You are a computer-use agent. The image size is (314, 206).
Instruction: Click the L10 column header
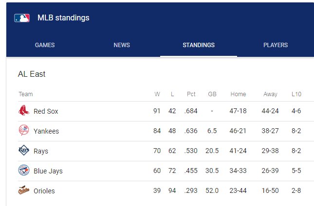pos(296,94)
